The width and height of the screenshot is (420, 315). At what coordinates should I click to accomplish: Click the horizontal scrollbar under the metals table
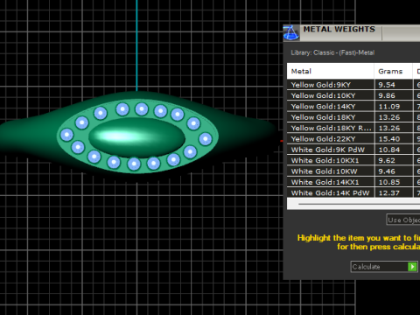[353, 204]
